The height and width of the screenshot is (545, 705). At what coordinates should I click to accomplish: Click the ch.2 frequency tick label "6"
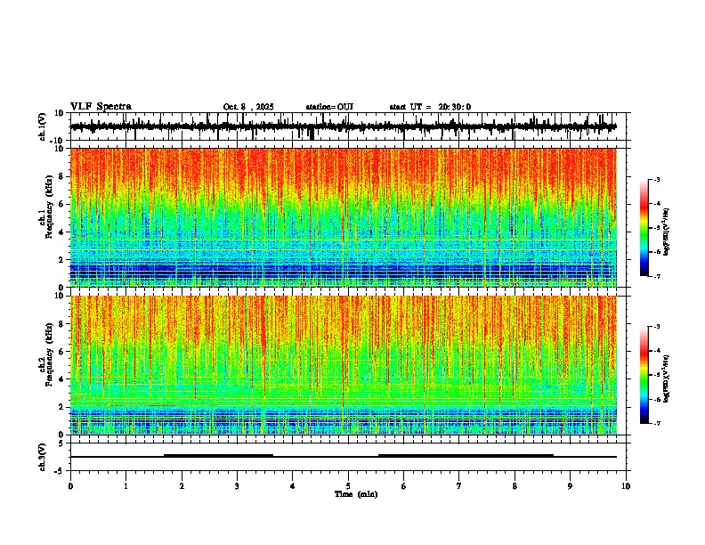[x=62, y=351]
